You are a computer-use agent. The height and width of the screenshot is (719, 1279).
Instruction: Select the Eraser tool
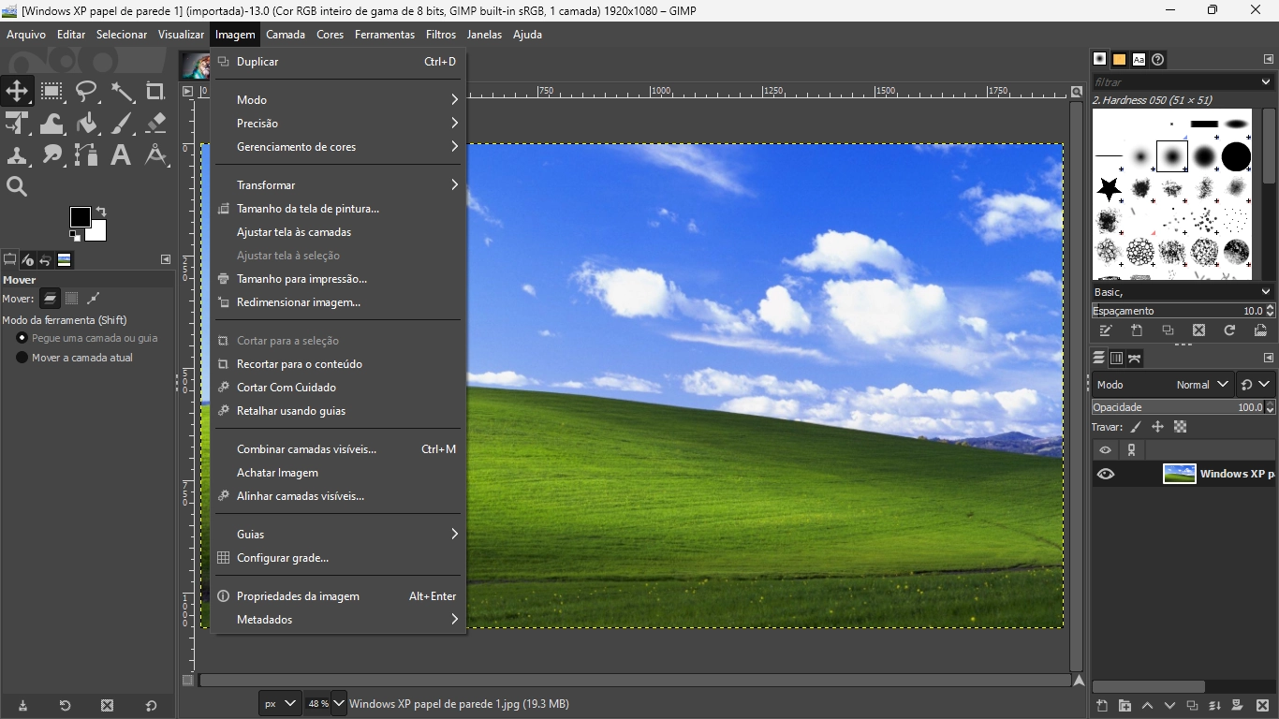[x=156, y=124]
